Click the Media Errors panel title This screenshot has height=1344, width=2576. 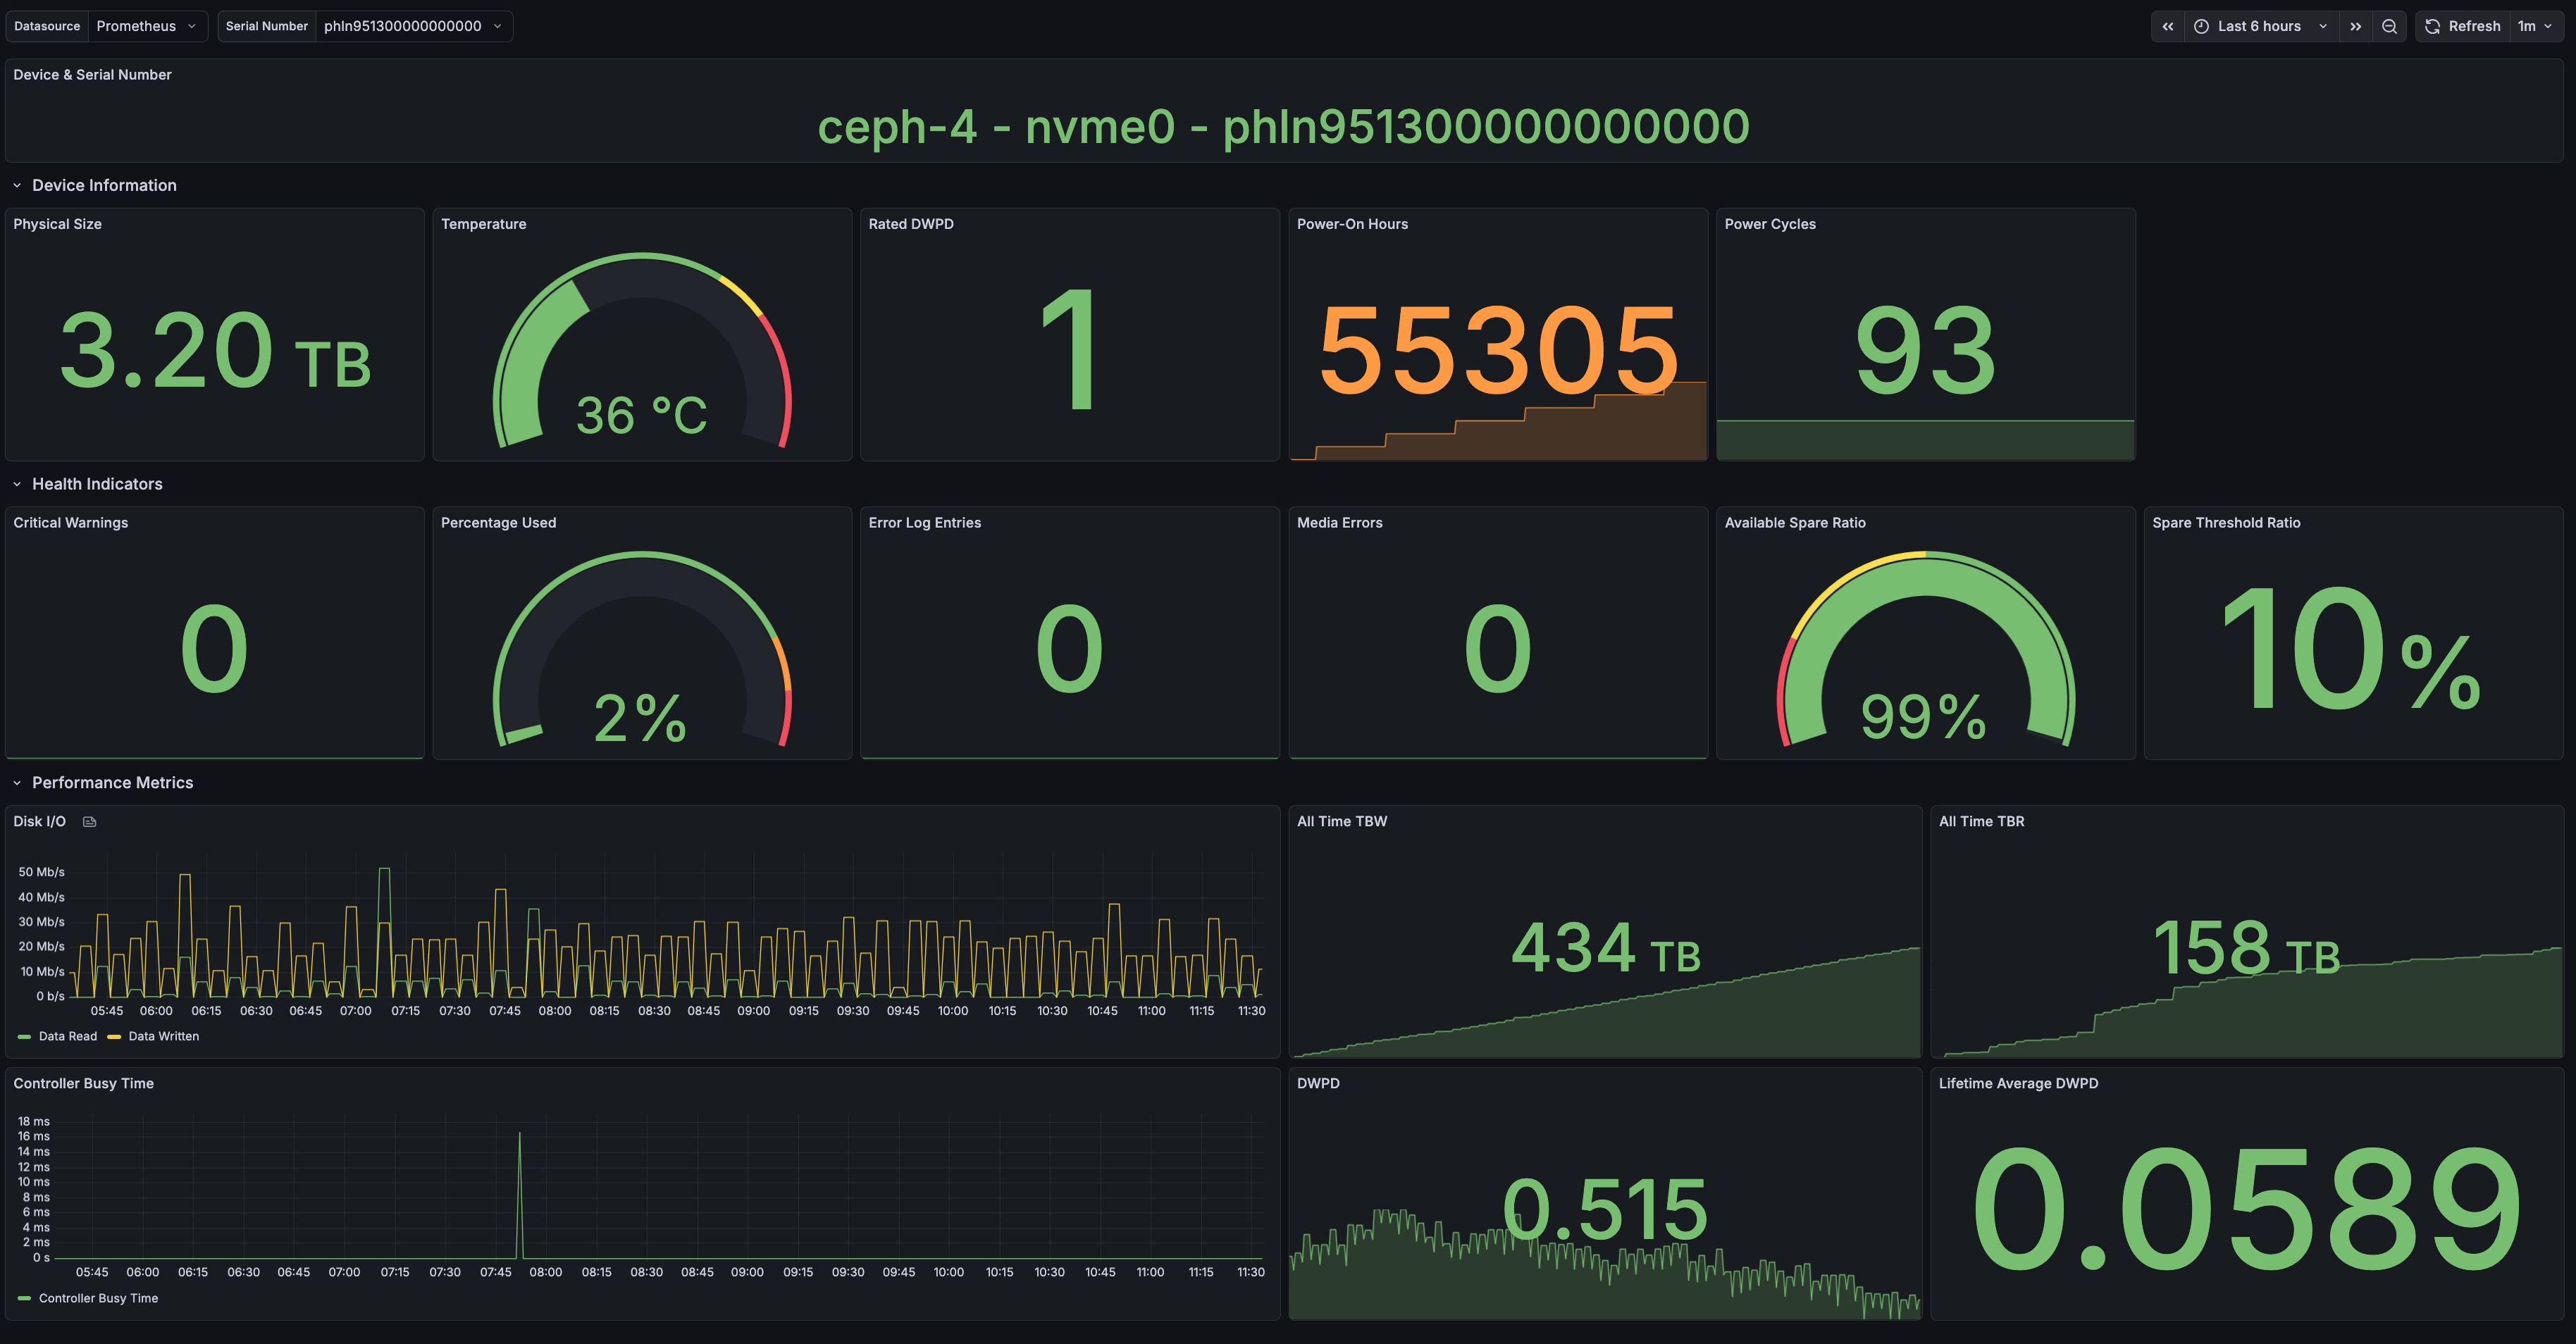tap(1339, 523)
